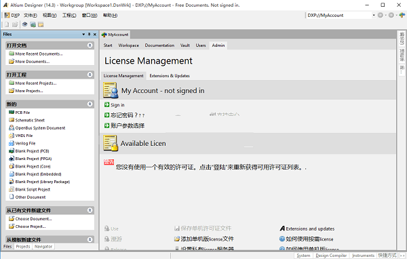Collapse the 从已有文件新建文件 section
Viewport: 407px width, 259px height.
tap(90, 210)
